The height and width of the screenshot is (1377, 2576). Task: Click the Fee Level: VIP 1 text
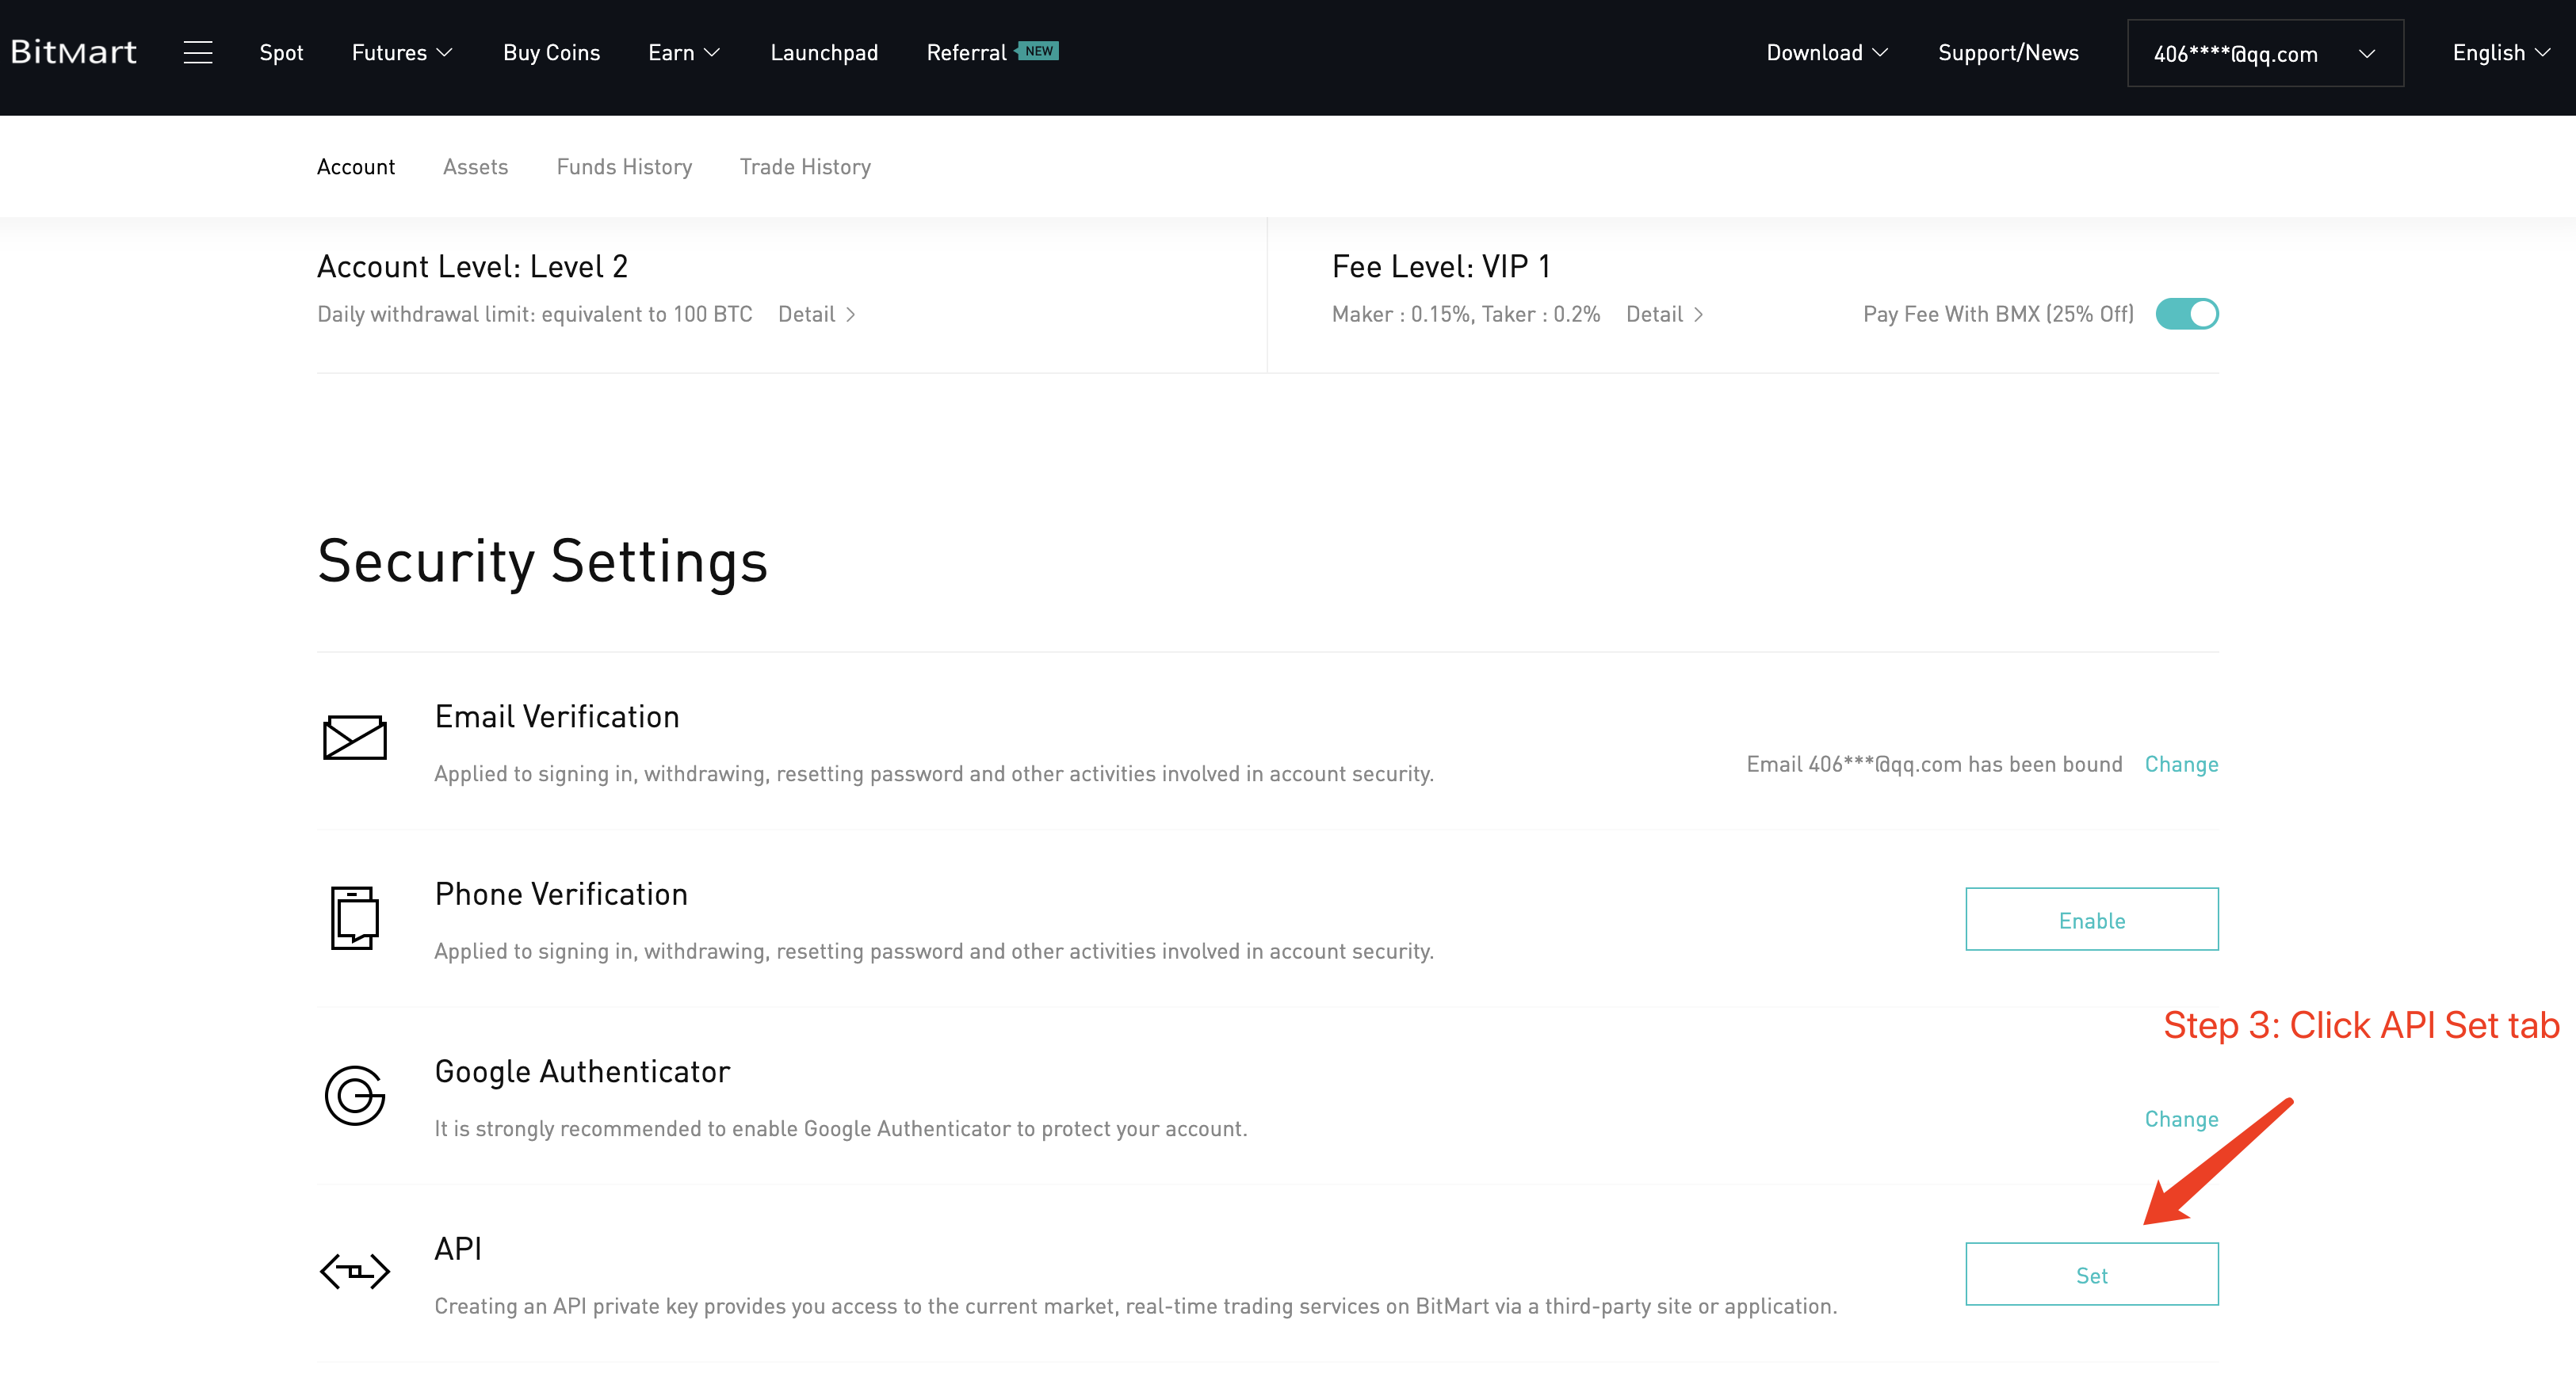[x=1441, y=265]
